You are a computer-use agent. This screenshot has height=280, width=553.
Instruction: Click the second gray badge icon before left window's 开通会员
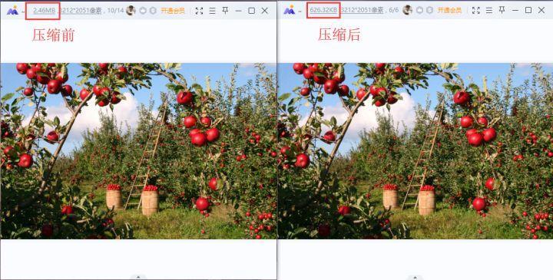(x=153, y=11)
